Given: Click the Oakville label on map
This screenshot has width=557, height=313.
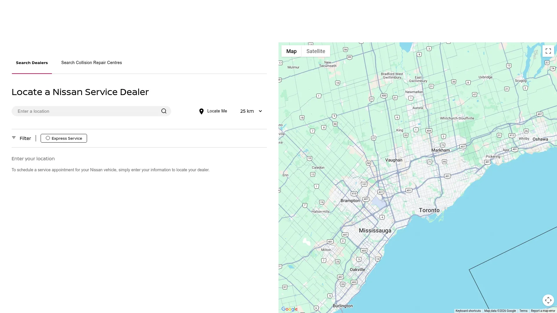Looking at the screenshot, I should 357,270.
